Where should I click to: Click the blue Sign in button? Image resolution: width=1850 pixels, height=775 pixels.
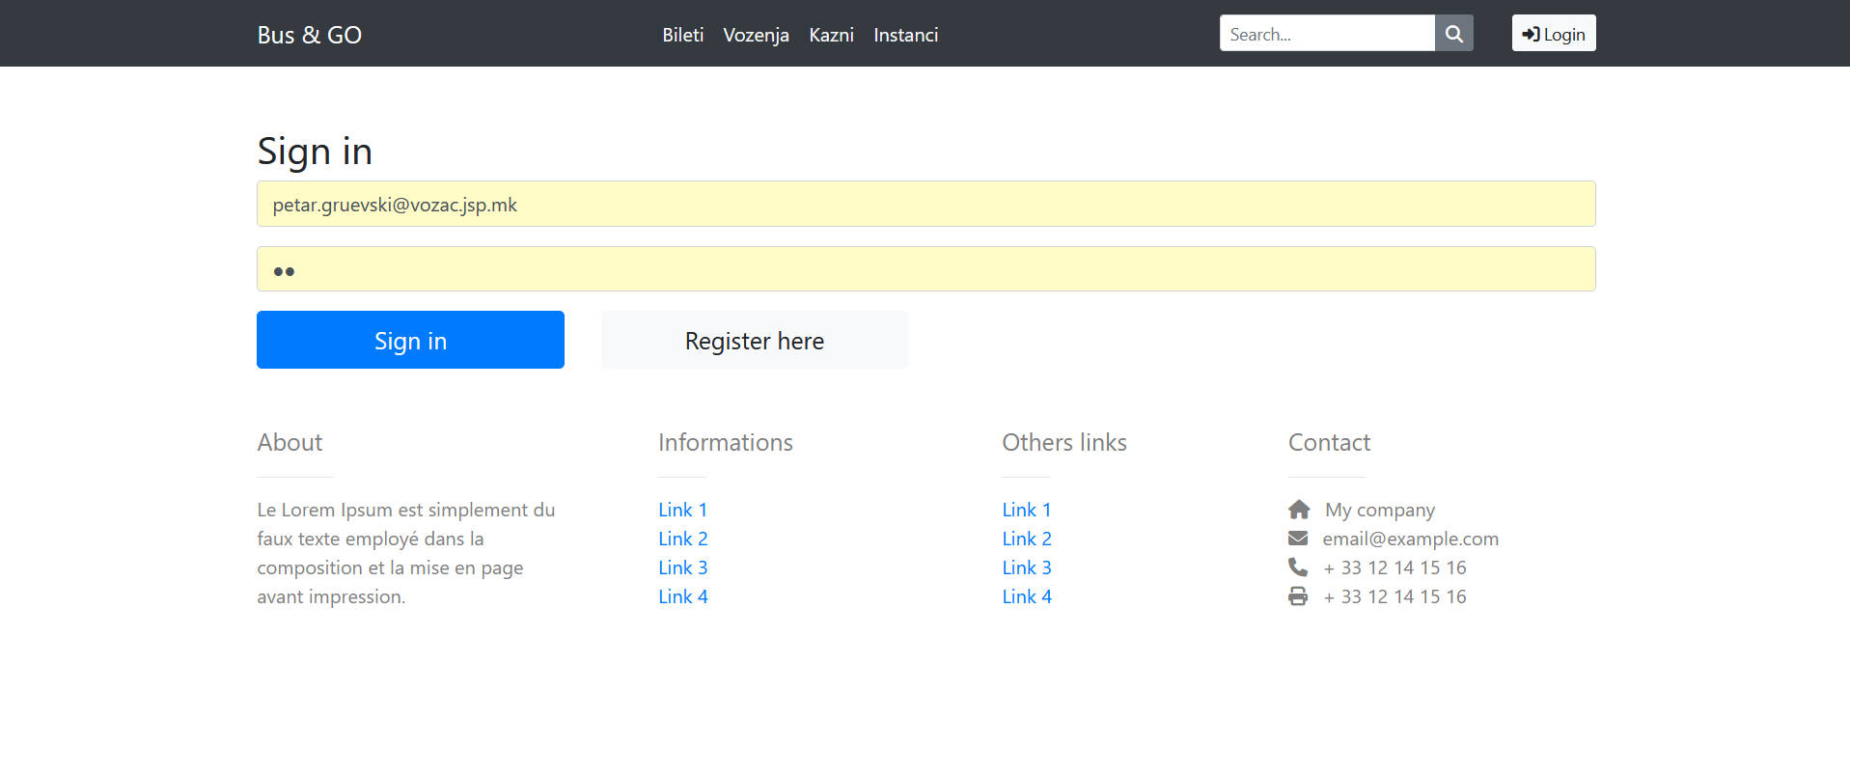click(x=410, y=340)
